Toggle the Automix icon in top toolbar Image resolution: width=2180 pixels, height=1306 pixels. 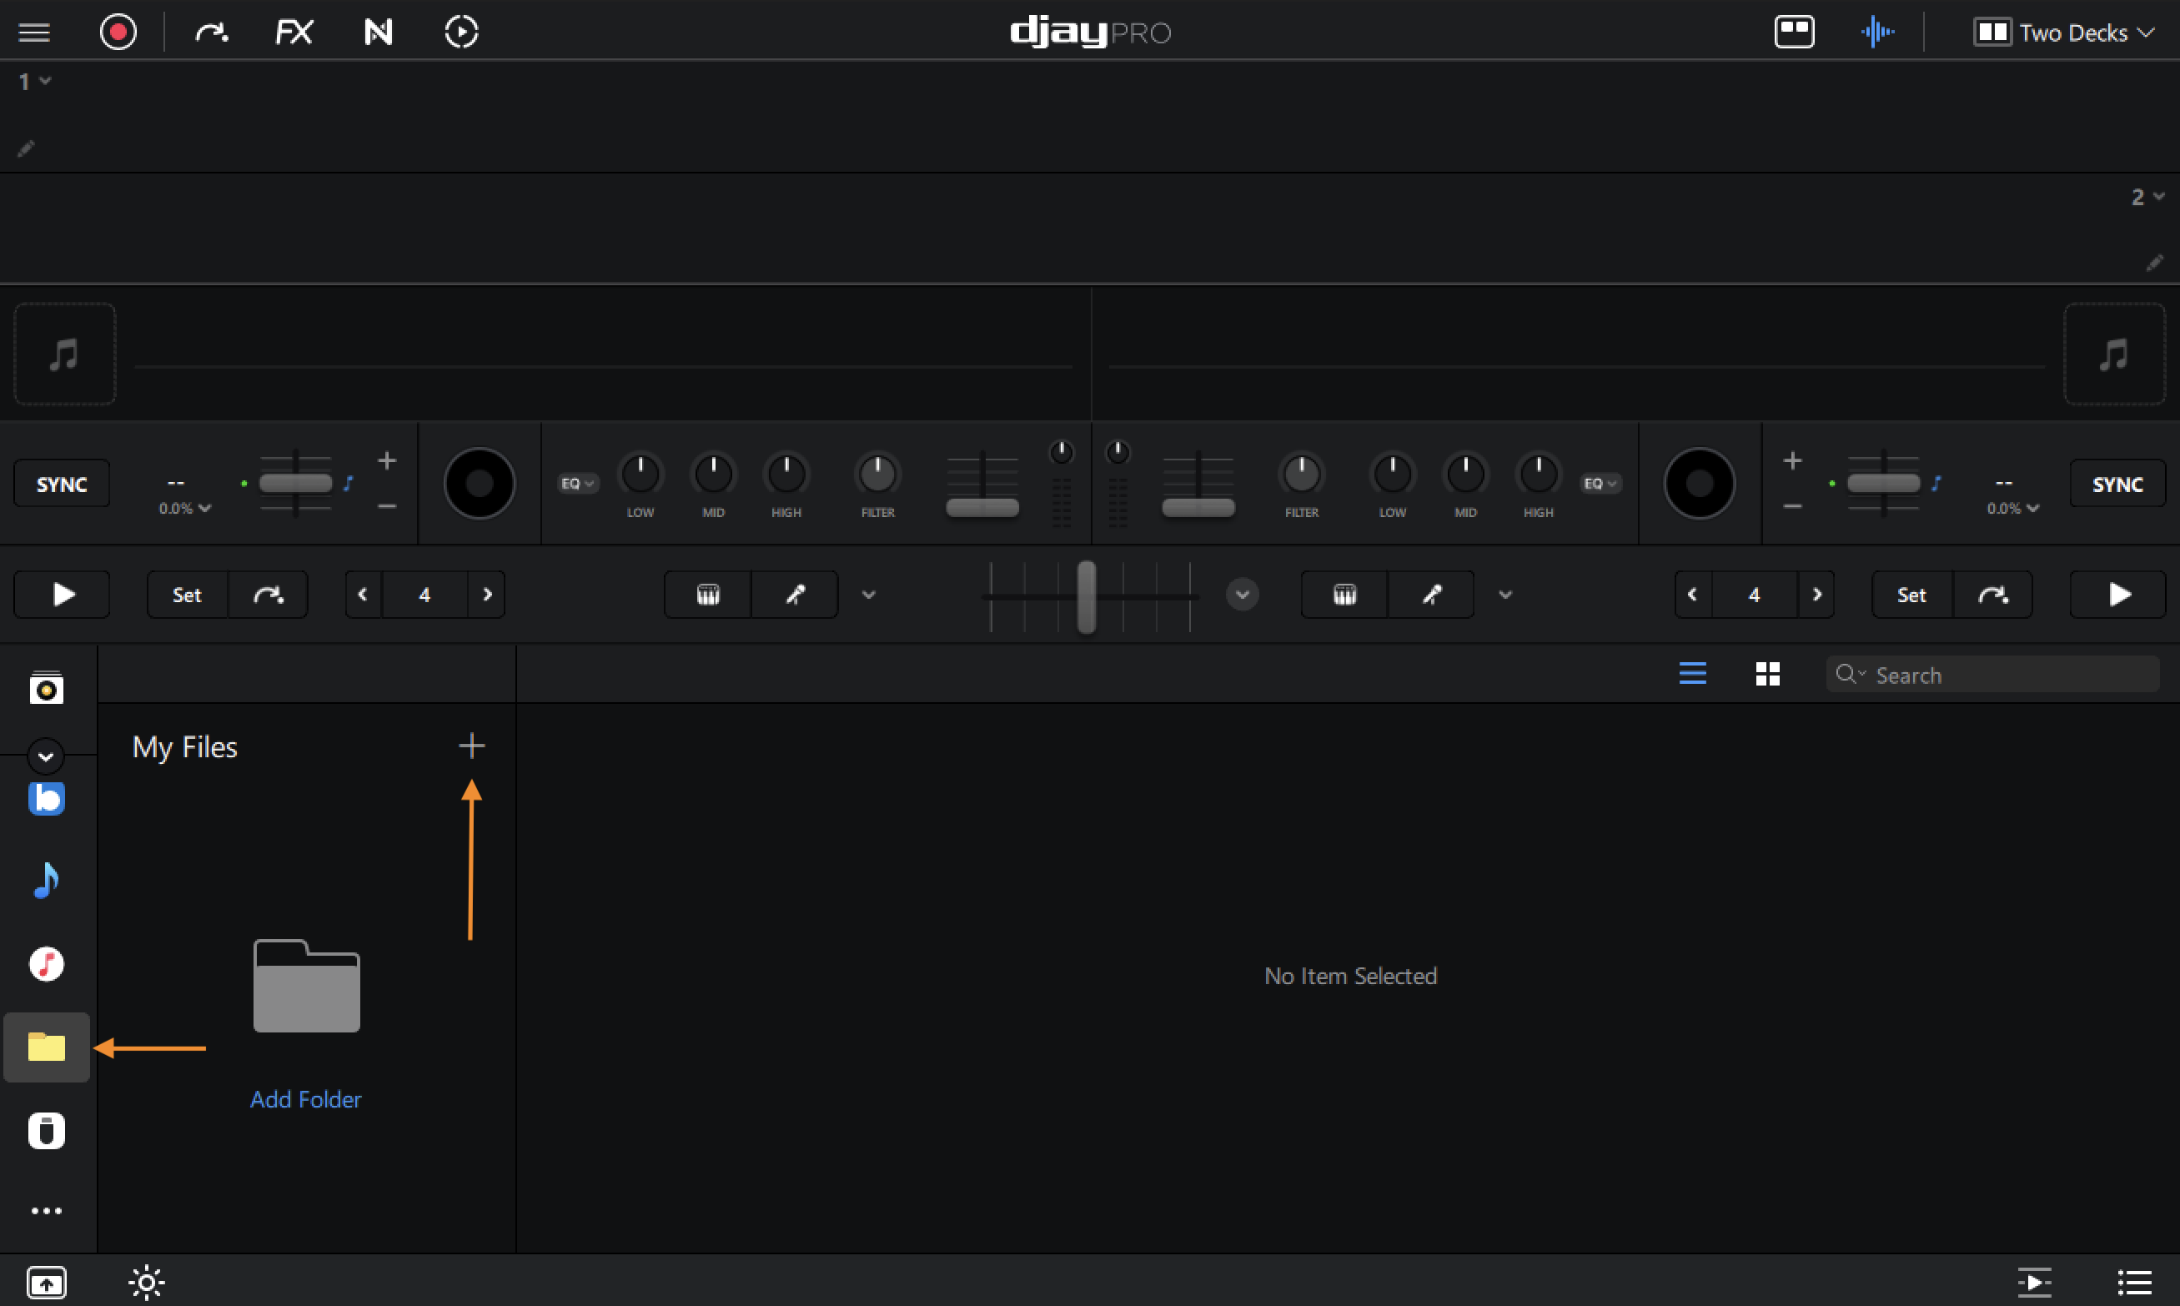[x=461, y=33]
